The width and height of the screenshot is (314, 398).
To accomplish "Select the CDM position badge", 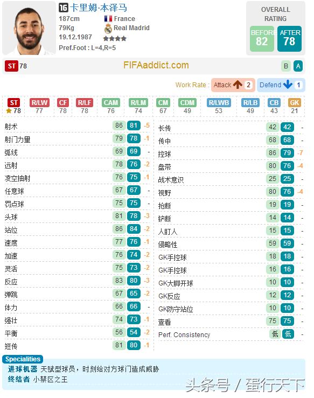I will pos(187,102).
